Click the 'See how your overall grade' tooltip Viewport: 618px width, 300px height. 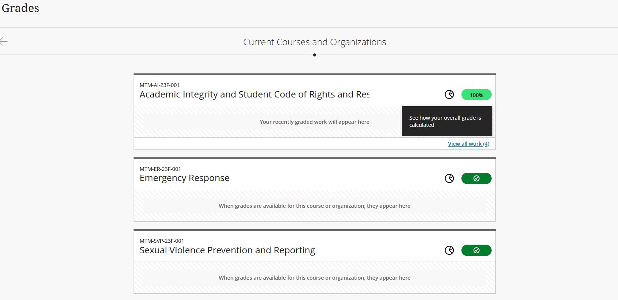(x=447, y=121)
